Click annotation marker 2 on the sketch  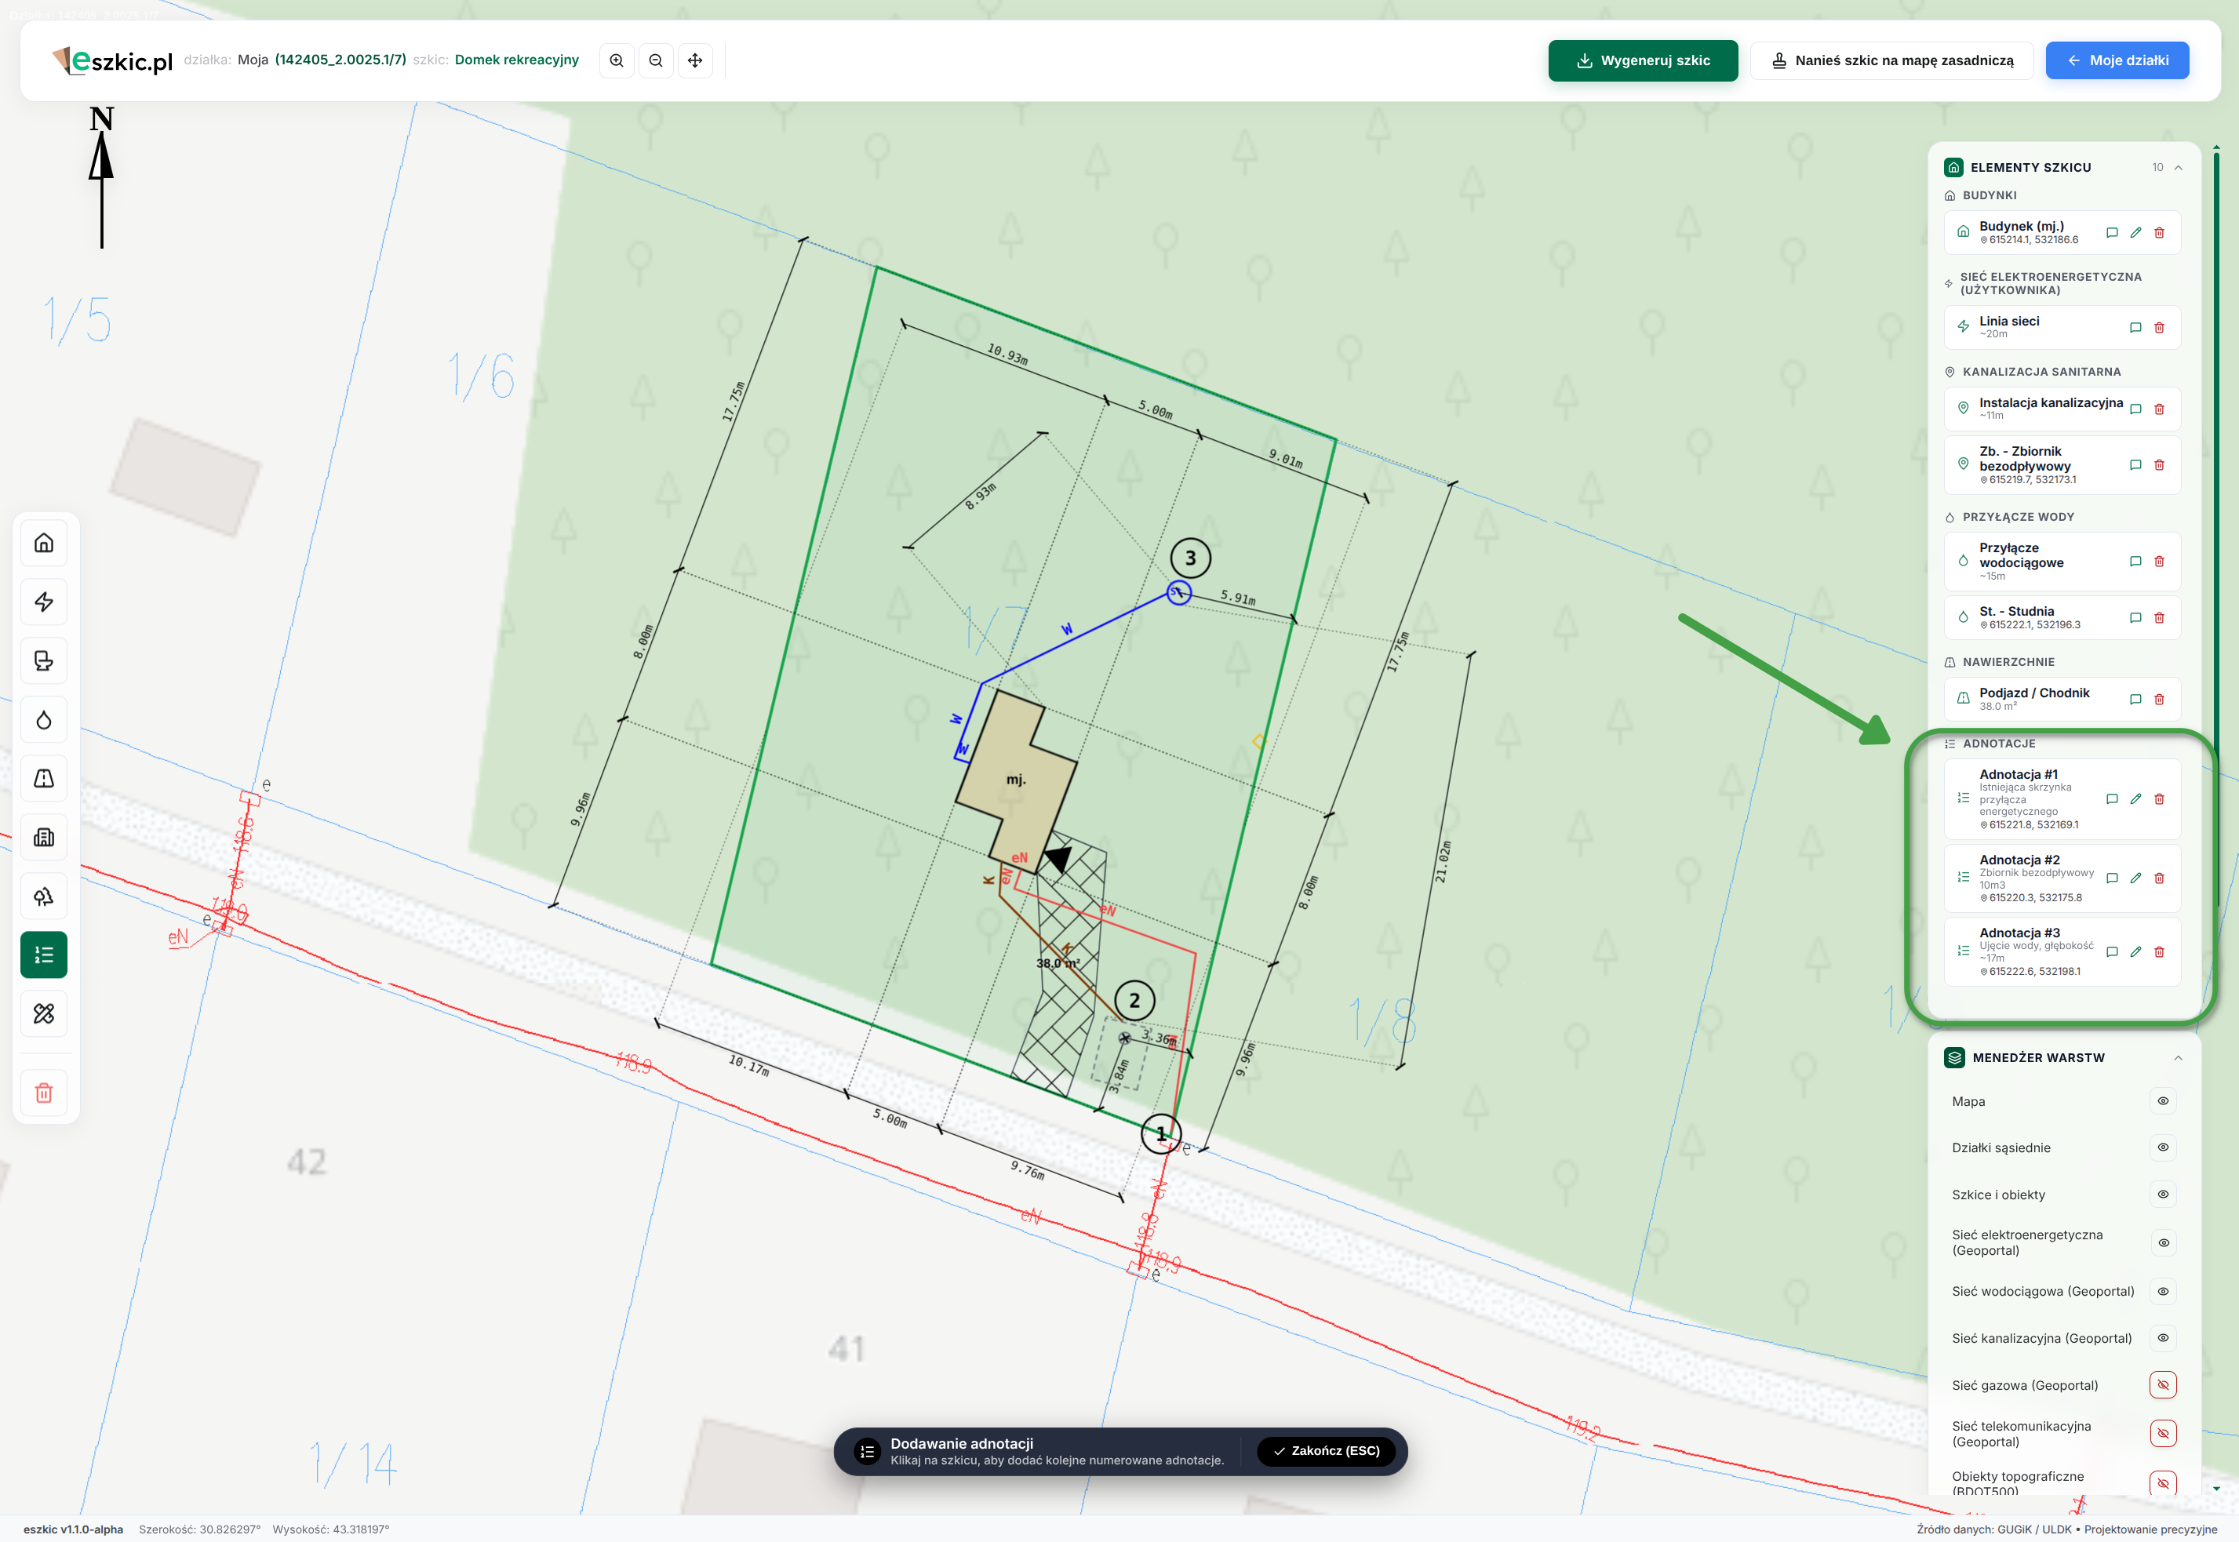click(1134, 1001)
